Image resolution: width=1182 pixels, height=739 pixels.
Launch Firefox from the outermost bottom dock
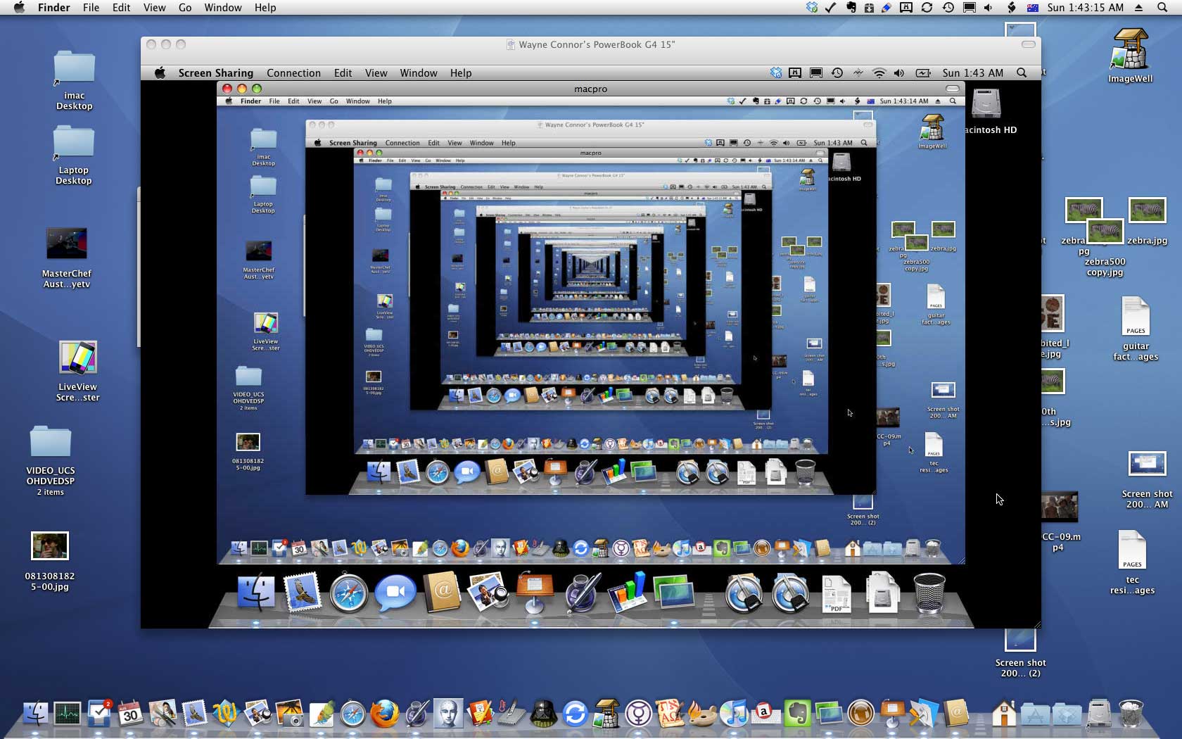pos(384,713)
